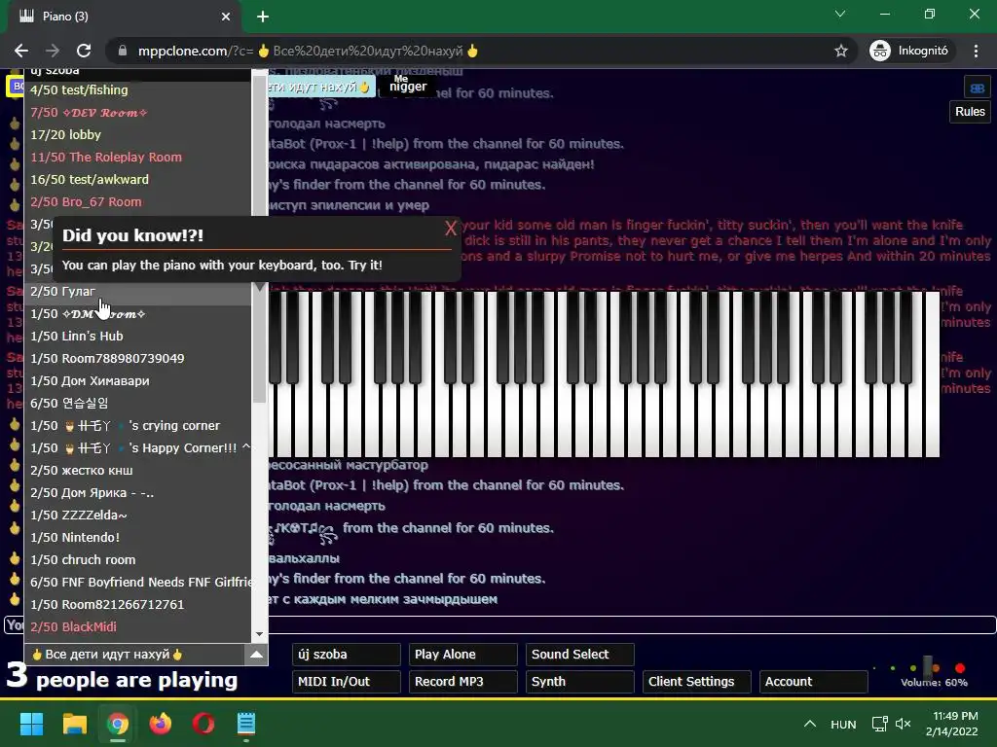Viewport: 997px width, 747px height.
Task: Open a new browser tab
Action: point(263,17)
